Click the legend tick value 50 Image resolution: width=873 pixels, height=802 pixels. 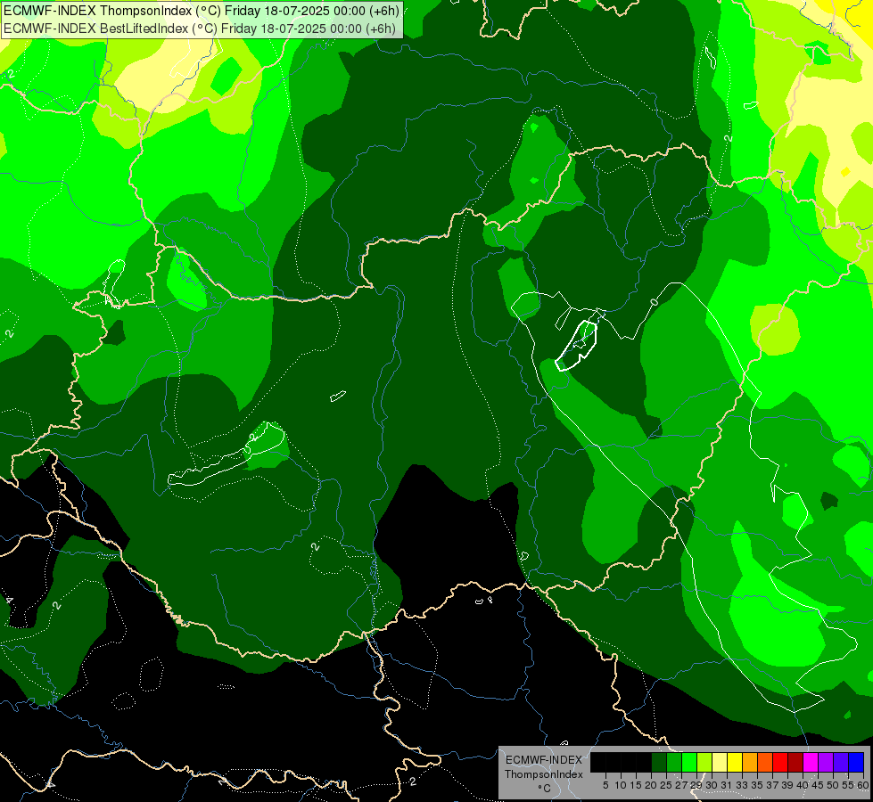pos(833,785)
